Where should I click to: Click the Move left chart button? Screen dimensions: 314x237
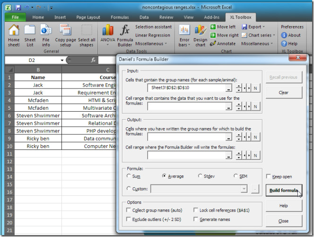223,27
